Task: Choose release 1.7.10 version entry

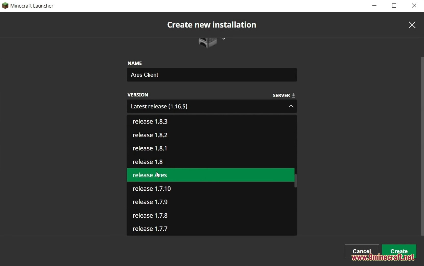Action: [211, 189]
